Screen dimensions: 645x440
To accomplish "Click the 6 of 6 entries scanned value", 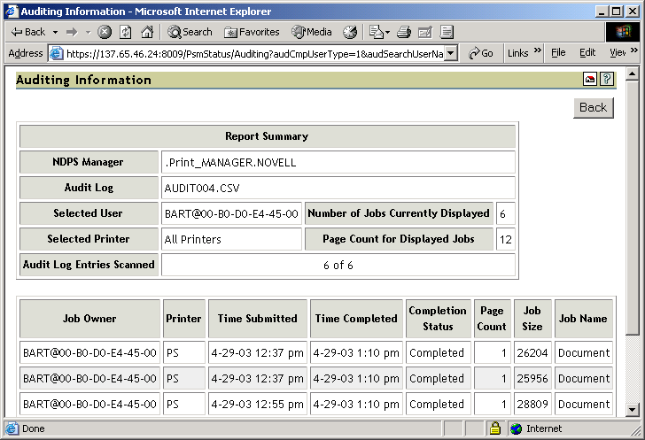I will click(x=338, y=266).
